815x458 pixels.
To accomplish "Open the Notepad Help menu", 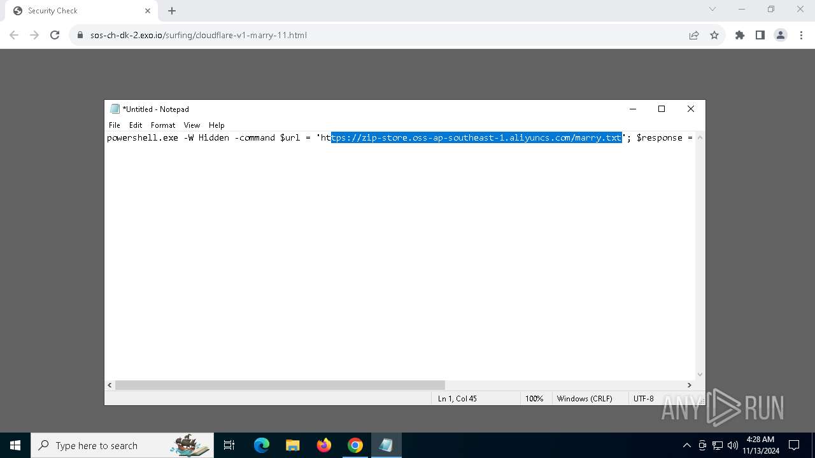I will coord(216,125).
